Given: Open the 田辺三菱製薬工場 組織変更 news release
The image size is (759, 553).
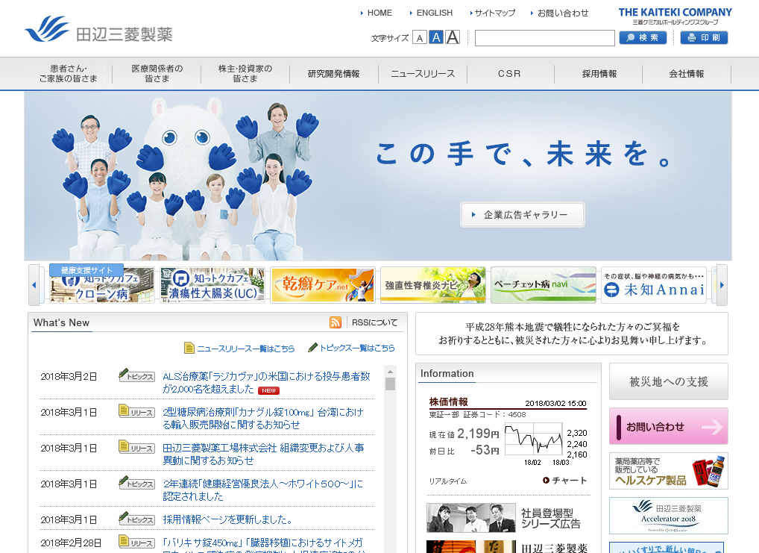Looking at the screenshot, I should (264, 454).
